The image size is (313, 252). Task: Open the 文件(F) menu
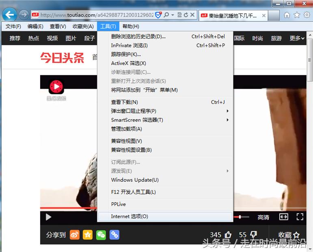13,26
